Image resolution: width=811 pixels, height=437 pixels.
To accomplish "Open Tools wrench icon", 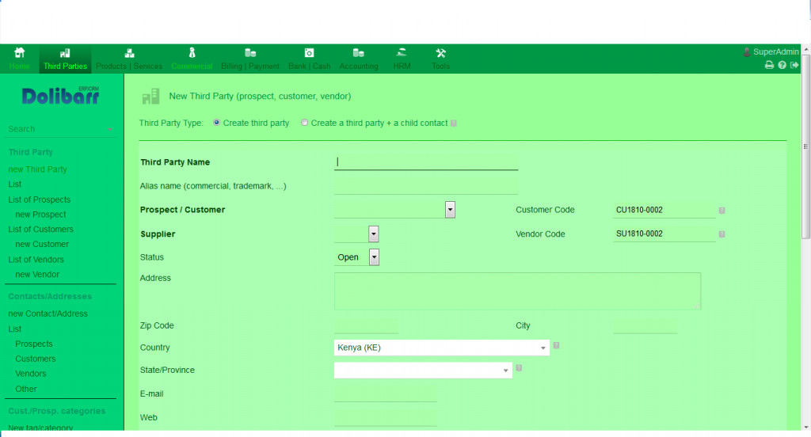I will [440, 53].
